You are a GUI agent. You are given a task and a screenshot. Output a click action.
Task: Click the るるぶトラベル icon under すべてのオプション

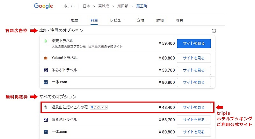pyautogui.click(x=46, y=120)
